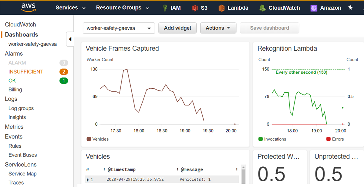Expand log row 1 in the Vehicles table
Image resolution: width=364 pixels, height=187 pixels.
(88, 180)
